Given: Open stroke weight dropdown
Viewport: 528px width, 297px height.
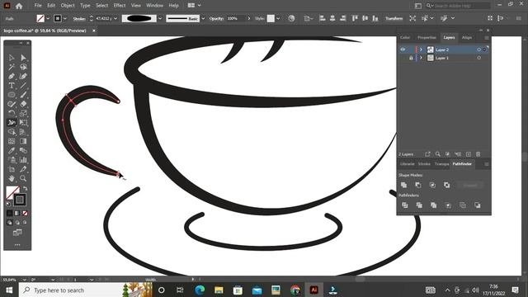Looking at the screenshot, I should [x=115, y=18].
